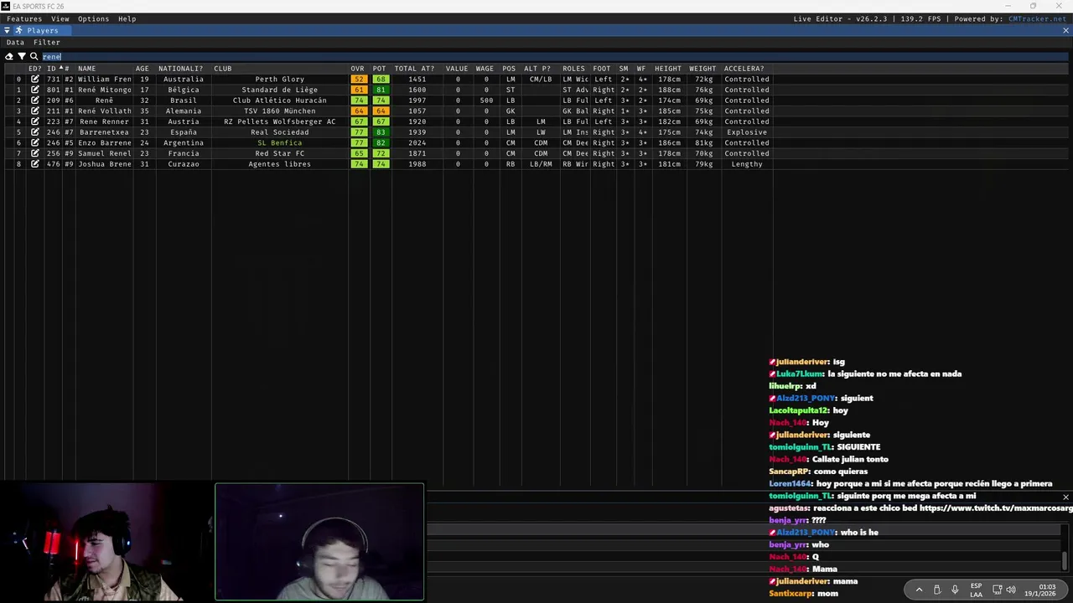Click edit icon for Rene Renner
This screenshot has width=1073, height=603.
(35, 121)
